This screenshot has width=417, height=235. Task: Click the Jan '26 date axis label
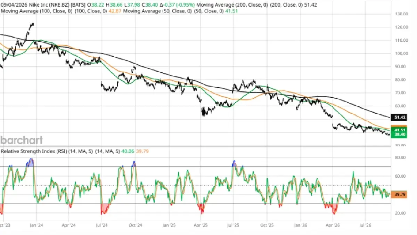pos(301,225)
